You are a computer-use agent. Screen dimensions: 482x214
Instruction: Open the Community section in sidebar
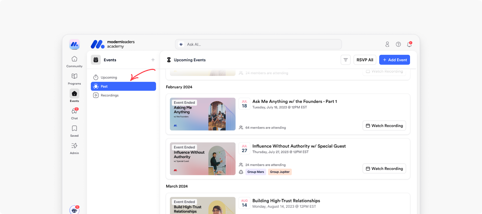[x=74, y=62]
